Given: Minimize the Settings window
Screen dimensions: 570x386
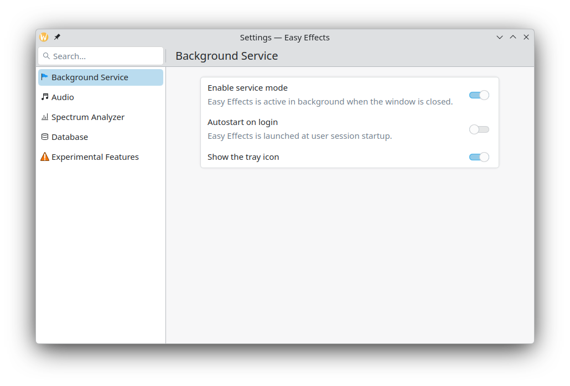Looking at the screenshot, I should pos(500,37).
